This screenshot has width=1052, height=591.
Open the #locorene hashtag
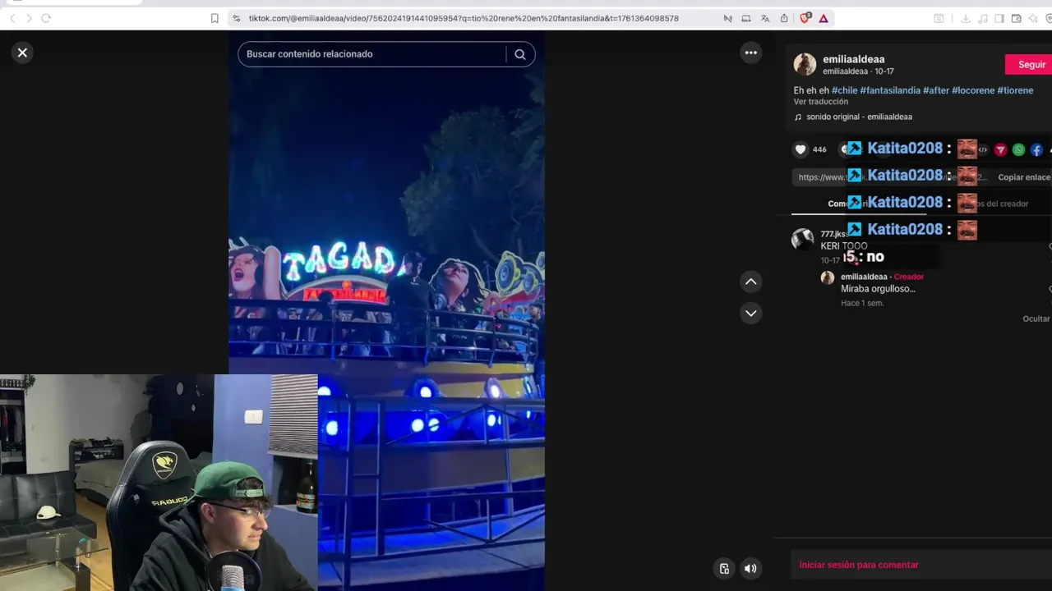point(973,90)
